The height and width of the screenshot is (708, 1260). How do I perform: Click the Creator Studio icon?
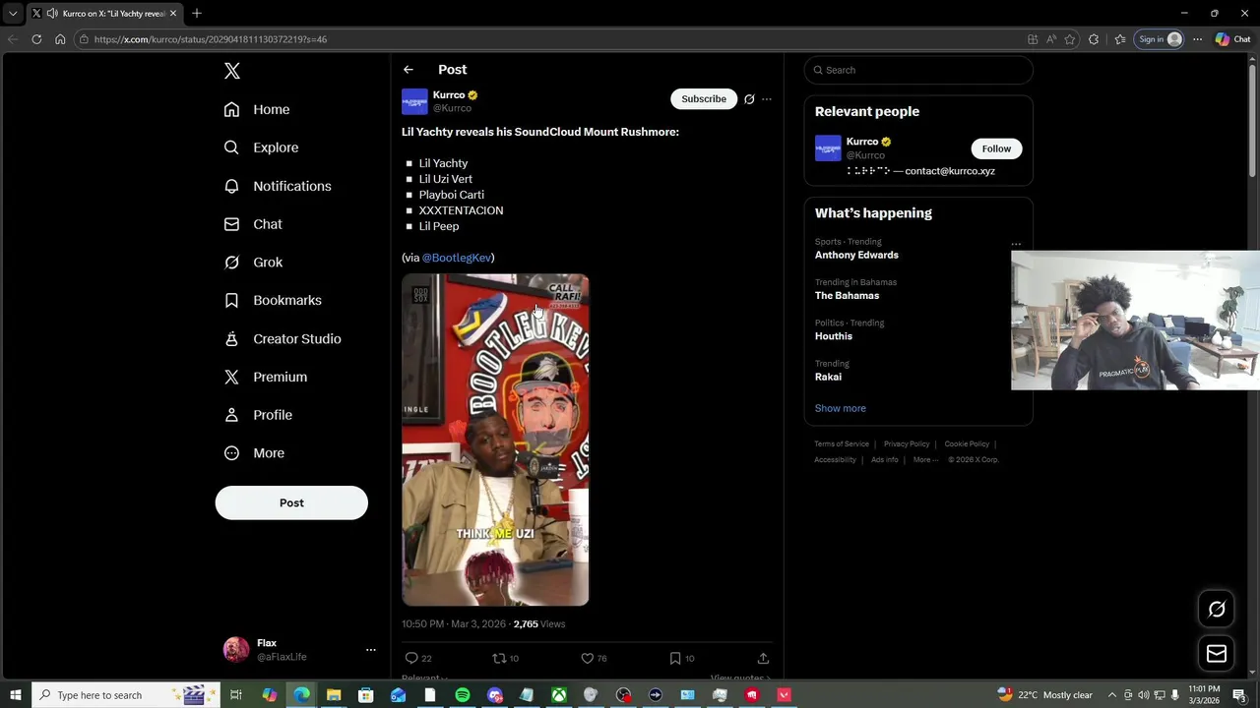[x=231, y=338]
